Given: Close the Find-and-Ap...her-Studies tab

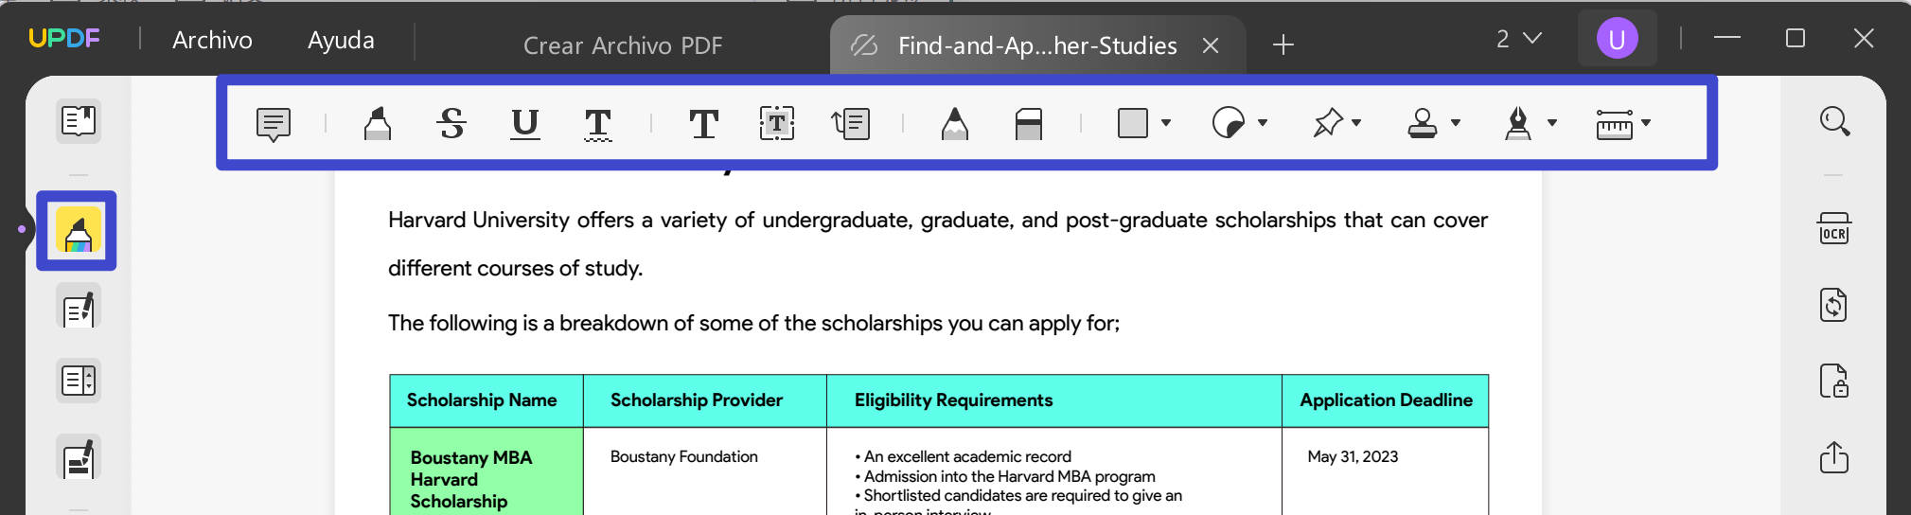Looking at the screenshot, I should coord(1210,45).
